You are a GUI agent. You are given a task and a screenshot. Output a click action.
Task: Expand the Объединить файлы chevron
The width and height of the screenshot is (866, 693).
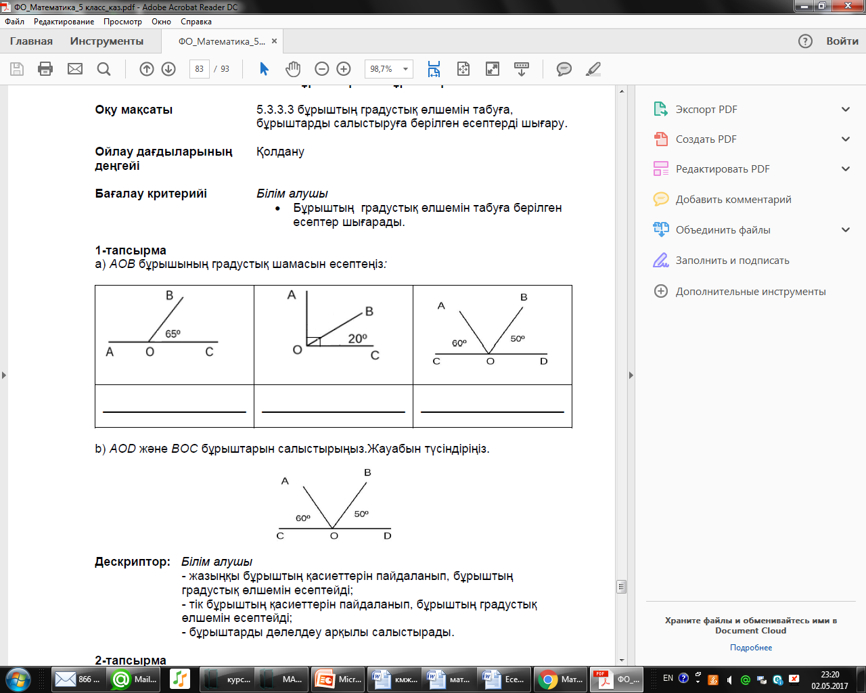coord(846,229)
